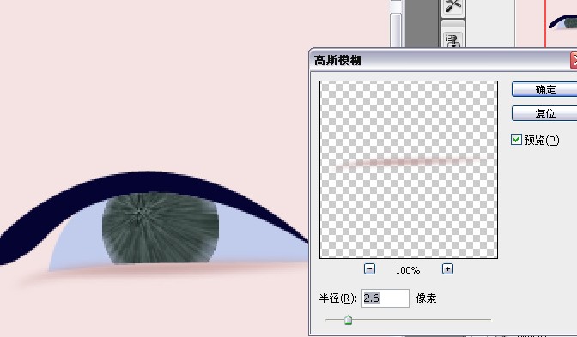The width and height of the screenshot is (577, 337).
Task: Click the radius slider handle
Action: click(348, 320)
